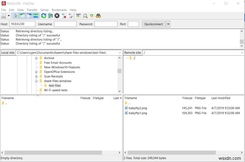Open the Edit menu
This screenshot has height=162, width=245.
pos(12,10)
